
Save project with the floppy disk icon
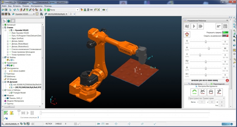coord(6,10)
